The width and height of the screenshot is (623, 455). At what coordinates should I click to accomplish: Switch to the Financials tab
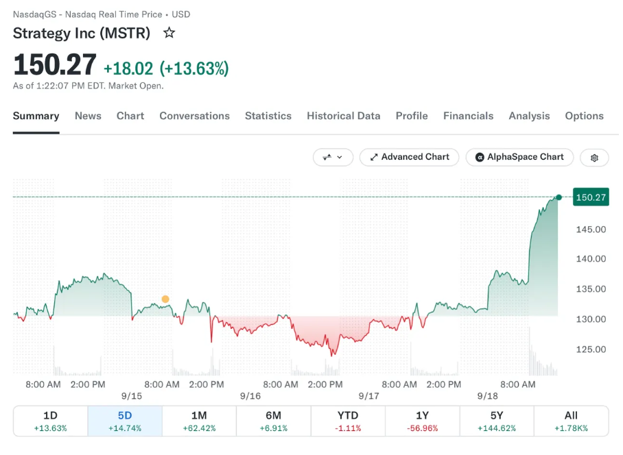coord(469,116)
